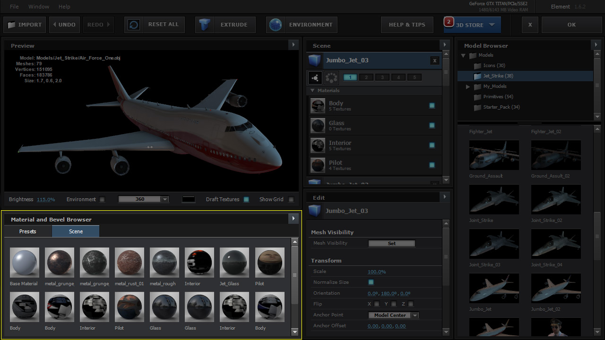Click the Import folder icon

(x=11, y=25)
